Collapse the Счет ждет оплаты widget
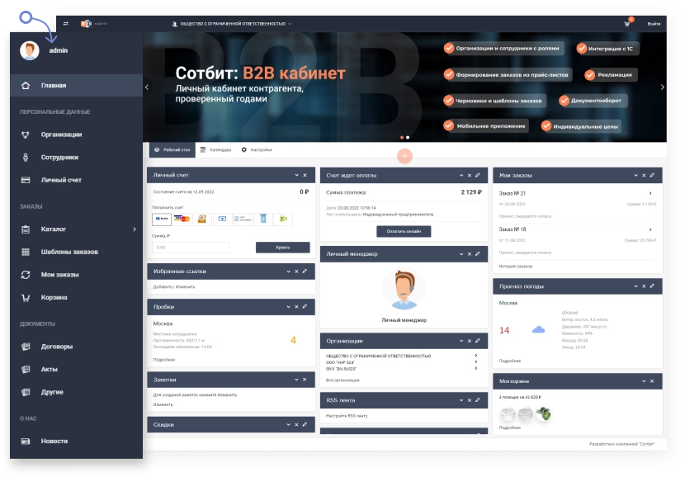The image size is (685, 477). (461, 175)
